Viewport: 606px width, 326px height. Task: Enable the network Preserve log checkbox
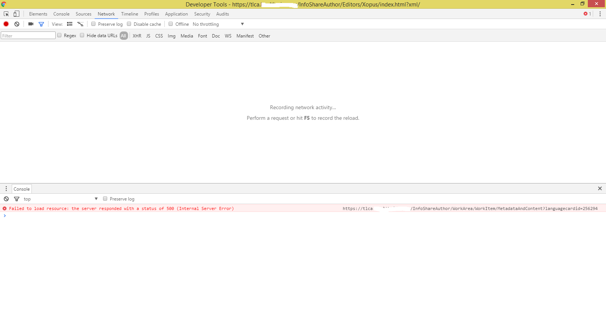click(94, 24)
